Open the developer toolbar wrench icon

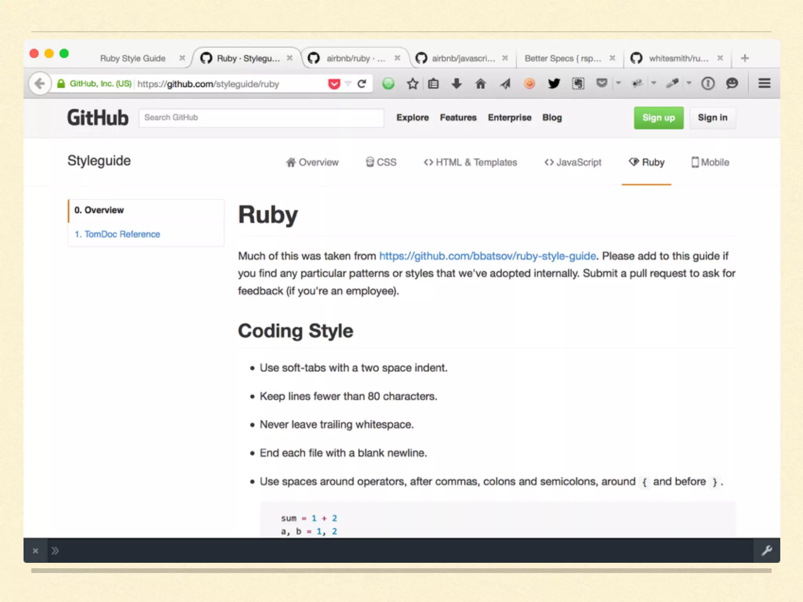coord(767,551)
